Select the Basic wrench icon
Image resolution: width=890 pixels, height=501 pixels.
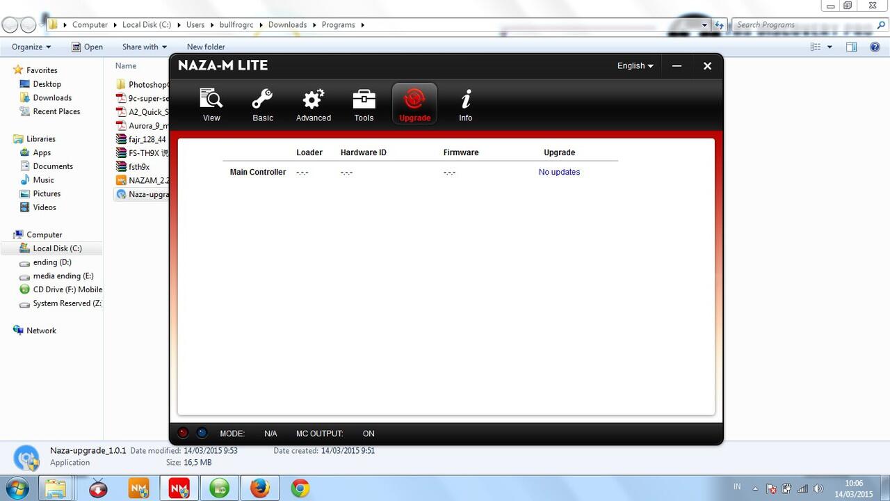pos(263,99)
